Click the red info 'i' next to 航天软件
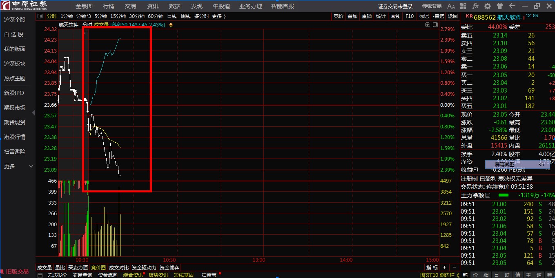The width and height of the screenshot is (555, 278). [x=524, y=17]
